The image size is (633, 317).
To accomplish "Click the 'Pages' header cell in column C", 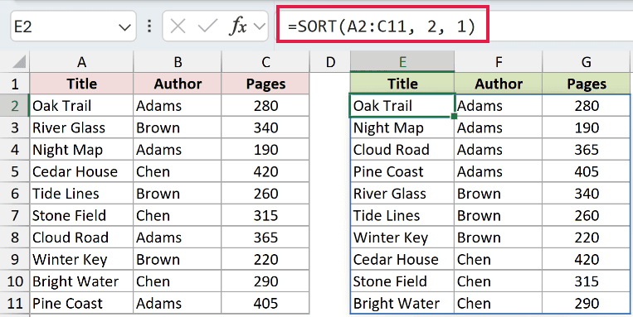I will [265, 84].
